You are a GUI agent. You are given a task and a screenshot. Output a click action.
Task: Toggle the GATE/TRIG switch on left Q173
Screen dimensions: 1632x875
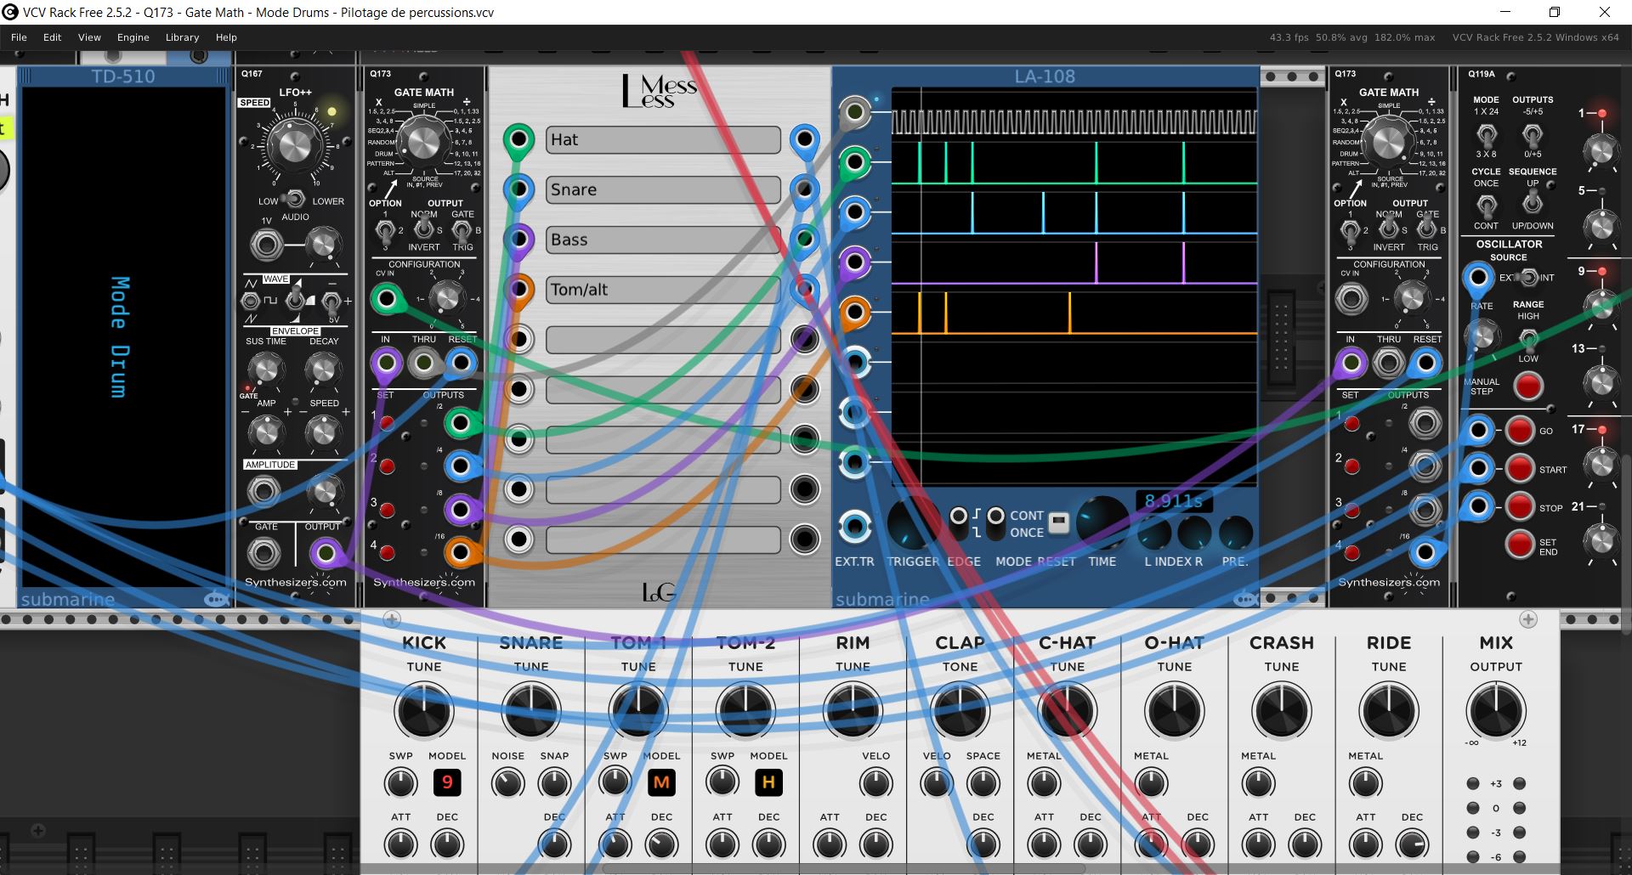[463, 229]
